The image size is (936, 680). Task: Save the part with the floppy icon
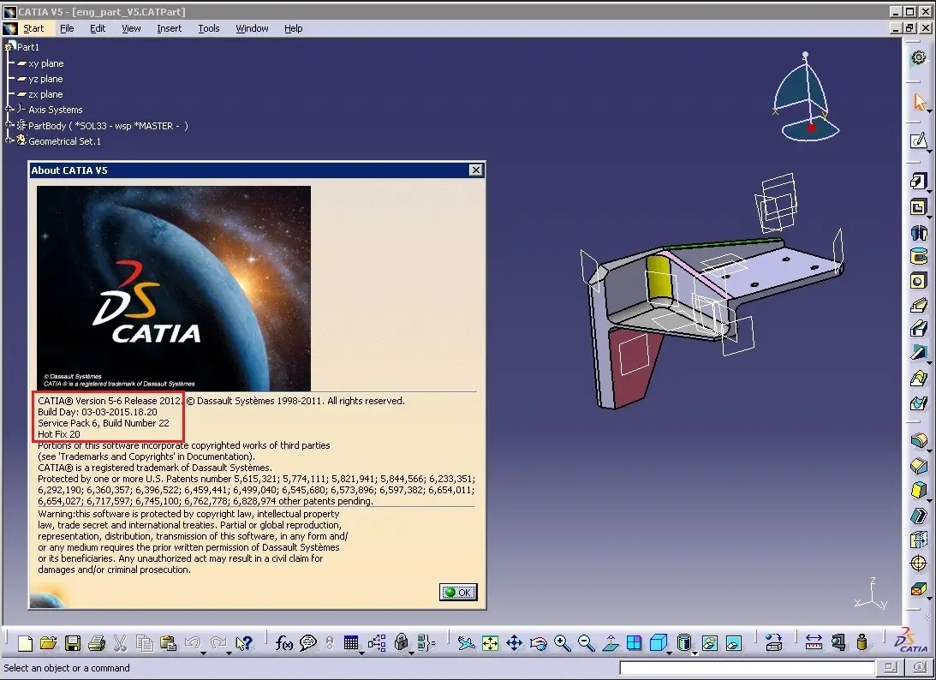pos(73,643)
